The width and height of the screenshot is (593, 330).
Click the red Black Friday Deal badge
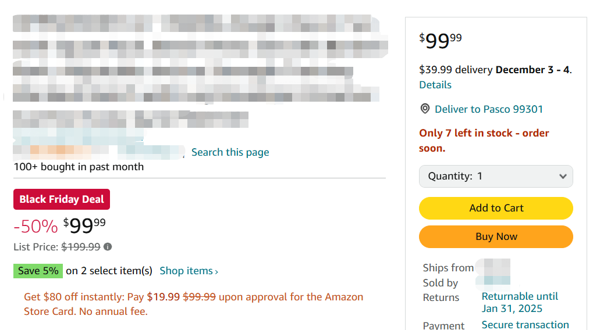62,199
